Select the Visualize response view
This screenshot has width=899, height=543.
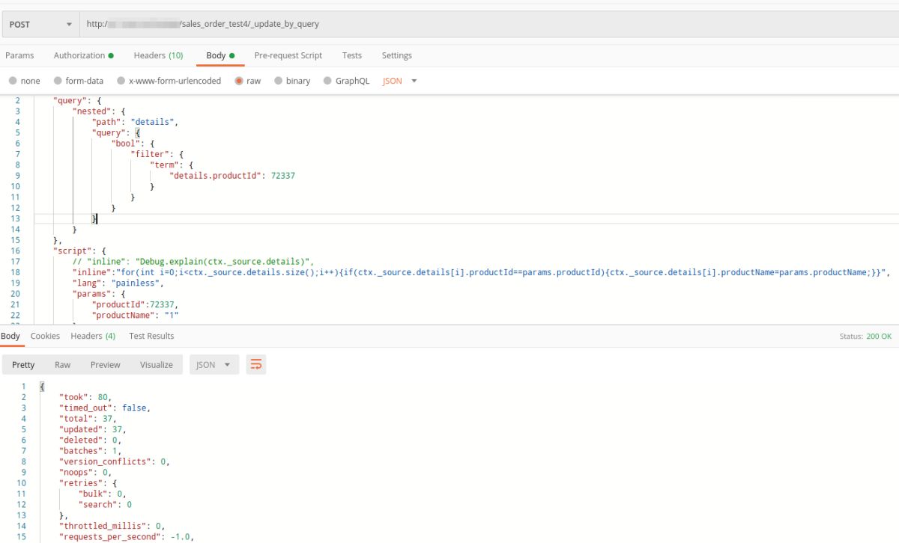157,365
